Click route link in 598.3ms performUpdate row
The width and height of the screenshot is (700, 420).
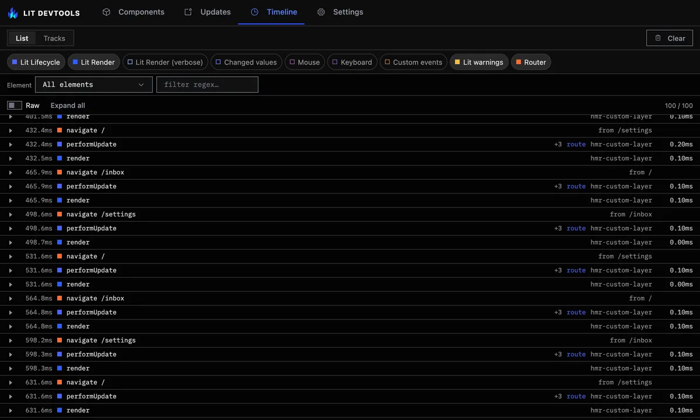click(x=576, y=355)
